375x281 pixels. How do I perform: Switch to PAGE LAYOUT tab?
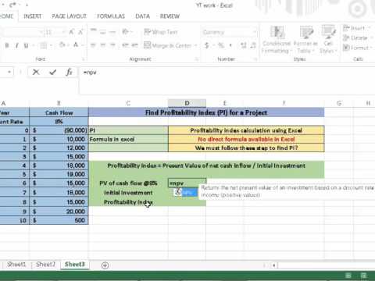tap(69, 16)
